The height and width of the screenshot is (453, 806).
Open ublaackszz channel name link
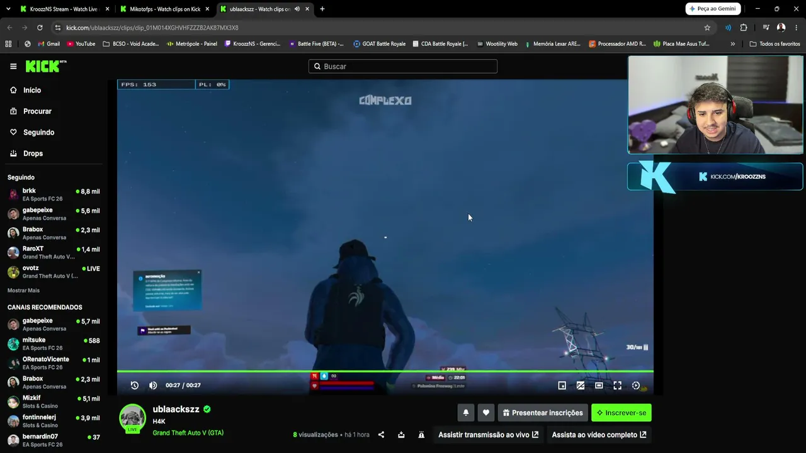click(176, 409)
